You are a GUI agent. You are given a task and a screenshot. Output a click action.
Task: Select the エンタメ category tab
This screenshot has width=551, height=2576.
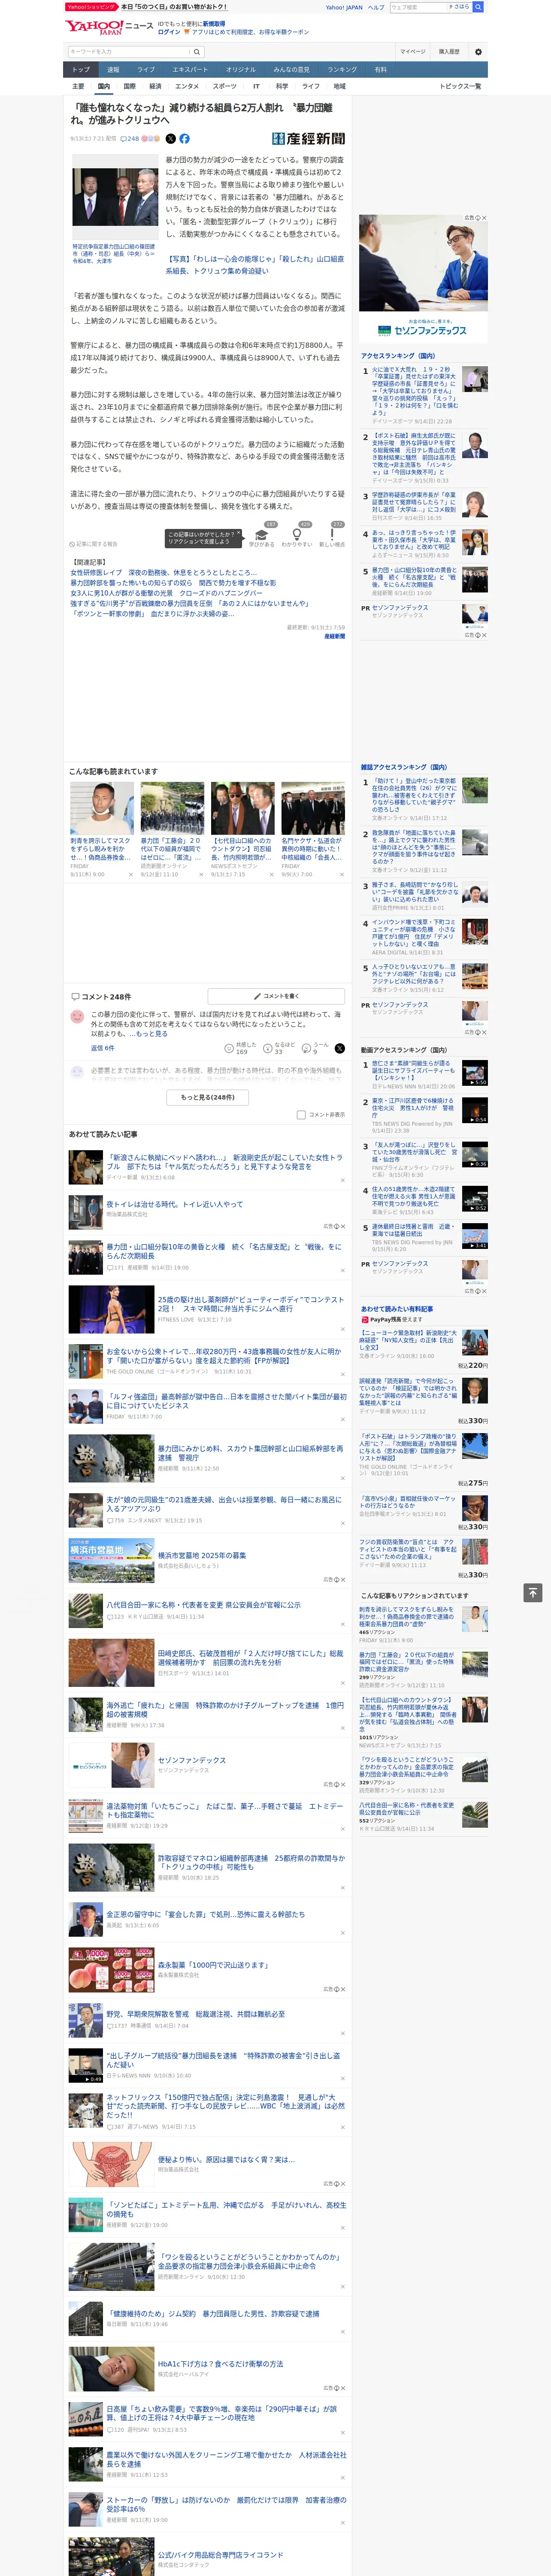187,86
